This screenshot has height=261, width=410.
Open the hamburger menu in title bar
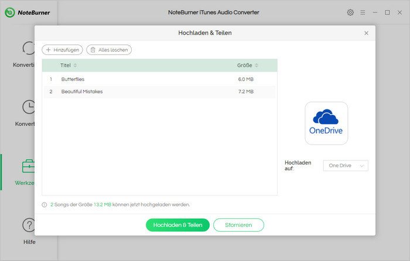coord(363,12)
